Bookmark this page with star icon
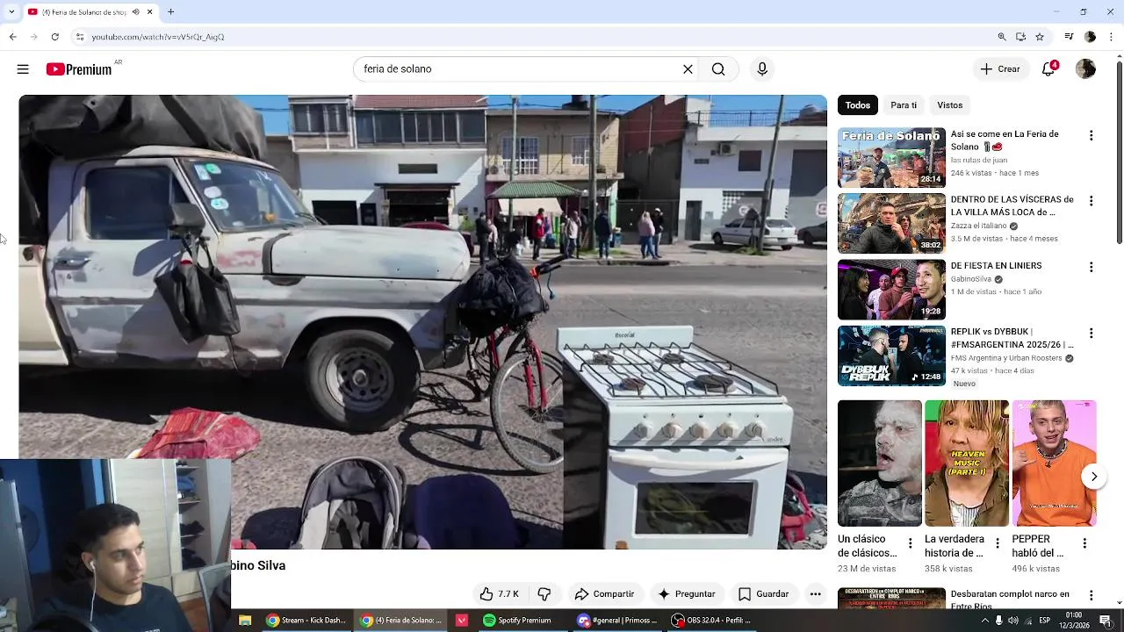This screenshot has width=1124, height=632. [x=1040, y=37]
